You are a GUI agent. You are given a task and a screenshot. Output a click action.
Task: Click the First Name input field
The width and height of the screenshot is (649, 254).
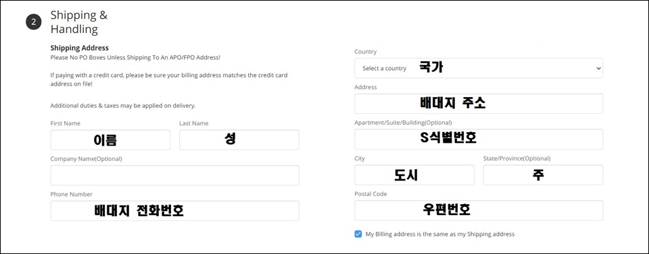click(x=110, y=139)
